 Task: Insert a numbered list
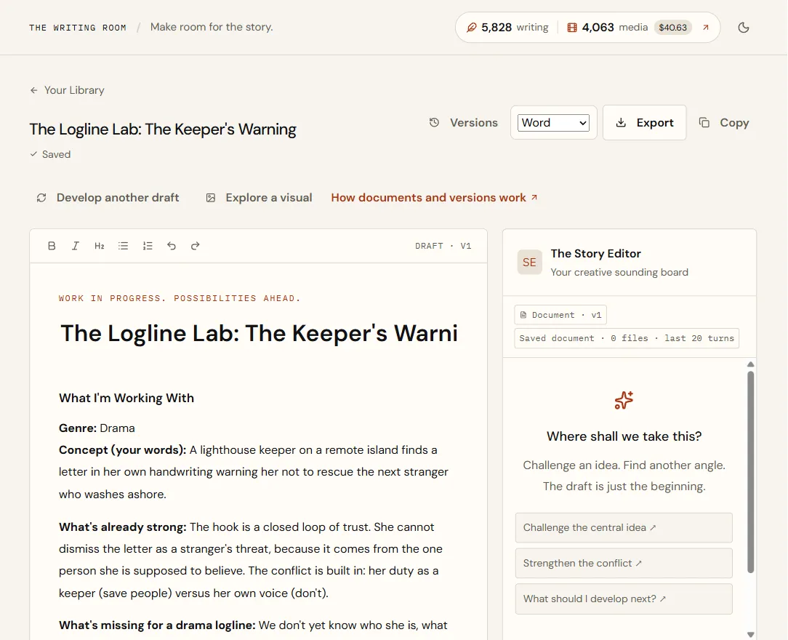(x=148, y=246)
